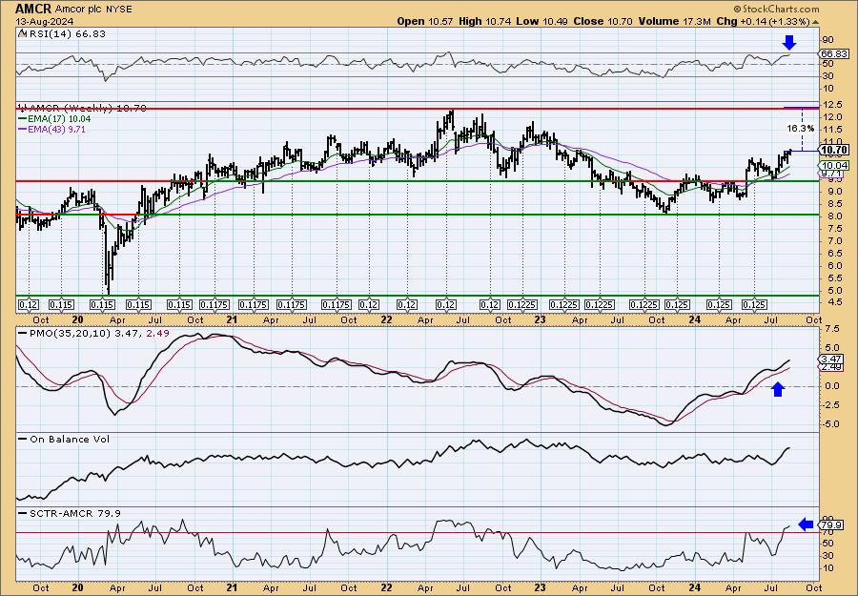
Task: Click the line marker before On Balance Vol
Action: (x=23, y=439)
